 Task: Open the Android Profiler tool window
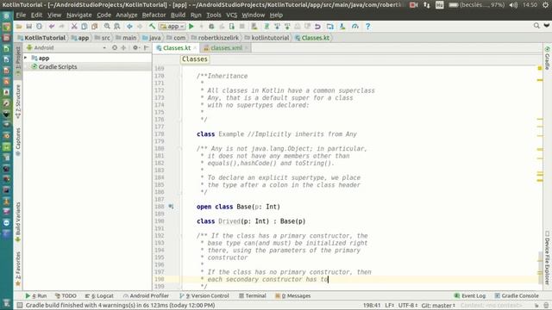146,296
